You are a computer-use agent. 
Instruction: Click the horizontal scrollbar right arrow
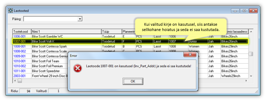click(246, 81)
